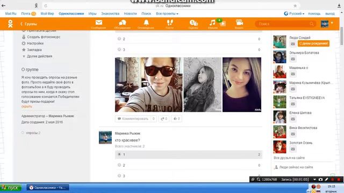Click the Windows пуск start button
Screen dimensions: 344x193
[x=11, y=188]
